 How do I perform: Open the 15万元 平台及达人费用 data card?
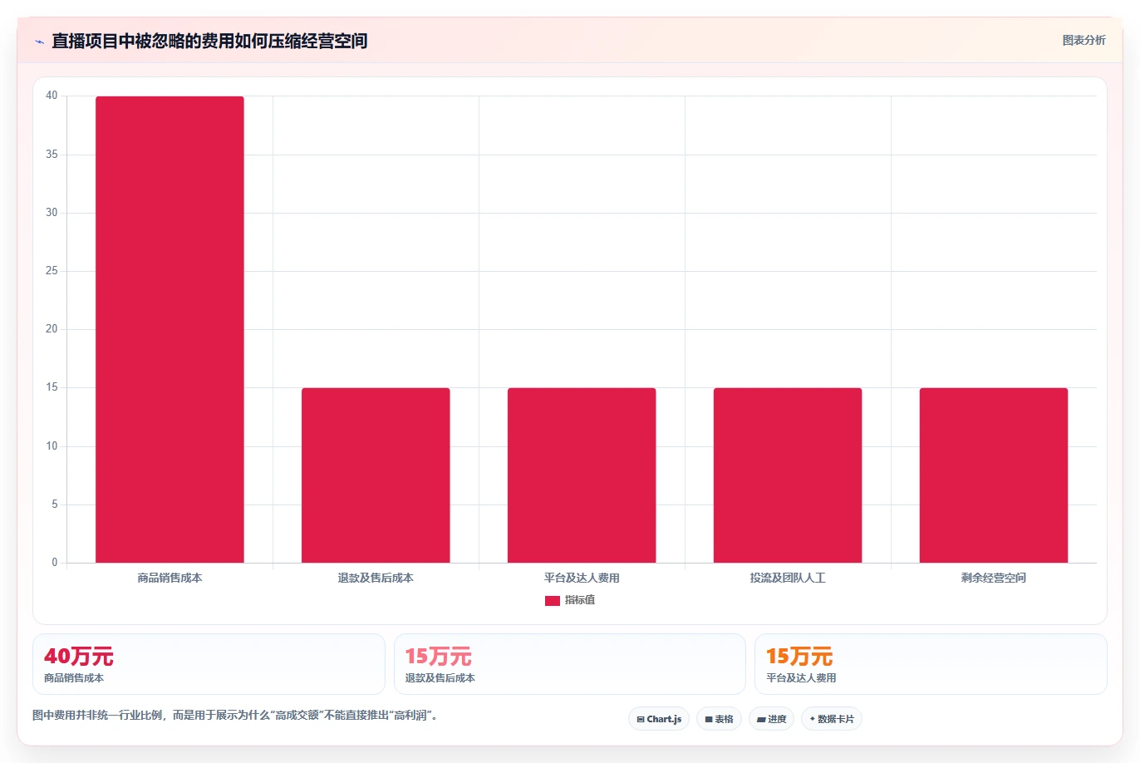point(931,664)
